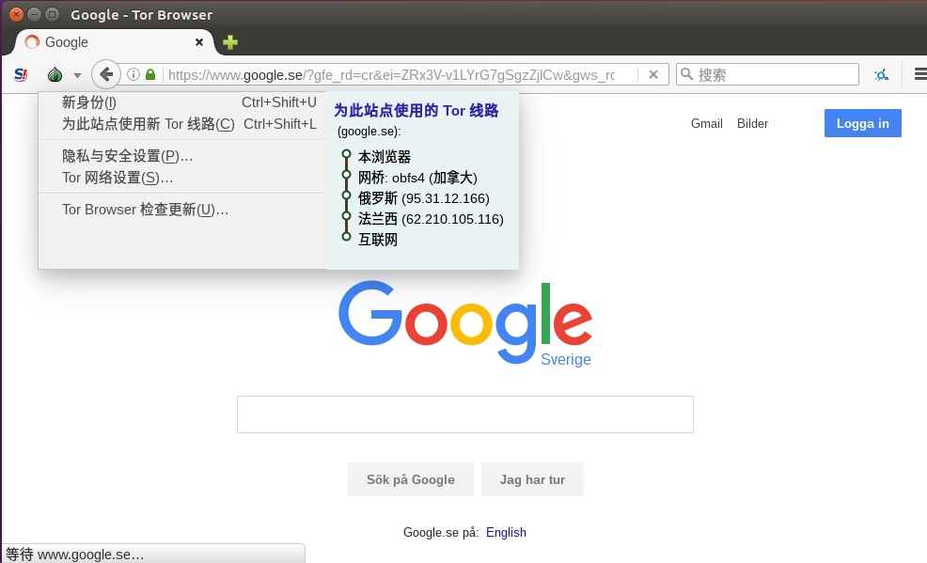Viewport: 927px width, 563px height.
Task: Open the Bilder link
Action: [752, 123]
